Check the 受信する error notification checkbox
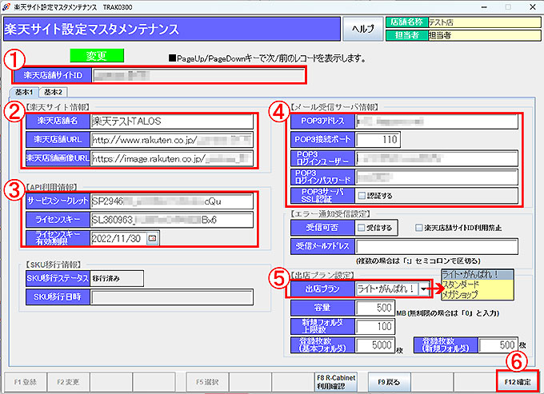This screenshot has width=544, height=394. coord(362,228)
